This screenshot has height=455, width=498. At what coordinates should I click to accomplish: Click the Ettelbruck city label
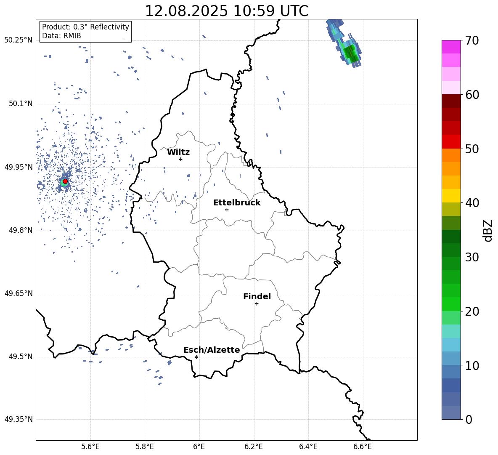pos(237,203)
